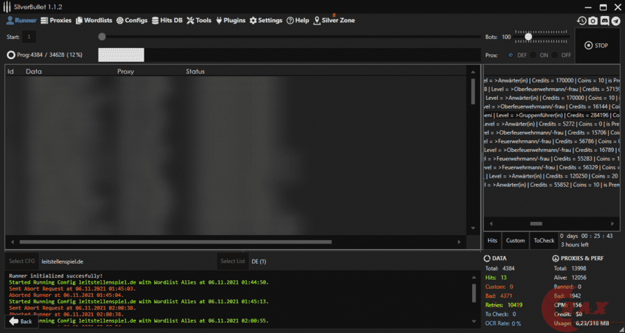The width and height of the screenshot is (625, 333).
Task: Click the log panel scroll-up arrow
Action: coord(474,277)
